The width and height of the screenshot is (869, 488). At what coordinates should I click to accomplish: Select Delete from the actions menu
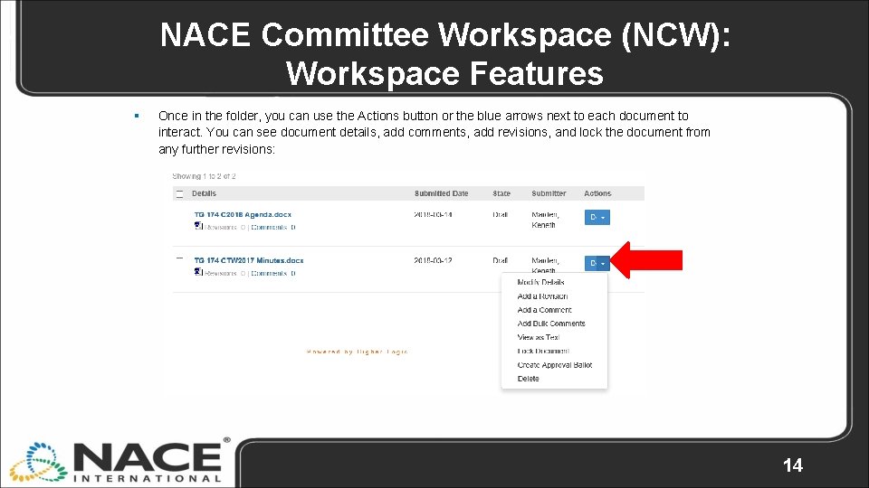[528, 379]
